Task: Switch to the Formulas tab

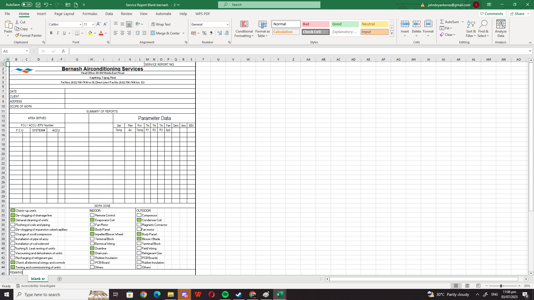Action: 90,14
